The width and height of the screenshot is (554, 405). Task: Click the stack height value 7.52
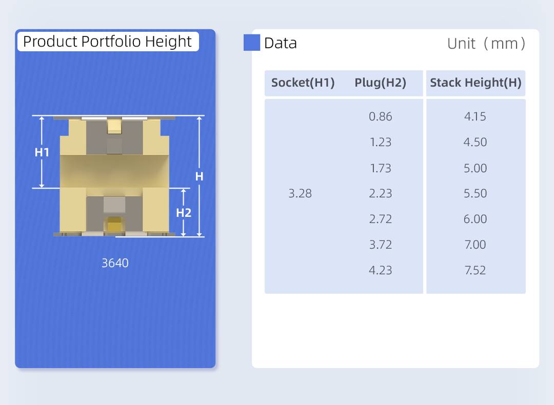click(x=475, y=270)
